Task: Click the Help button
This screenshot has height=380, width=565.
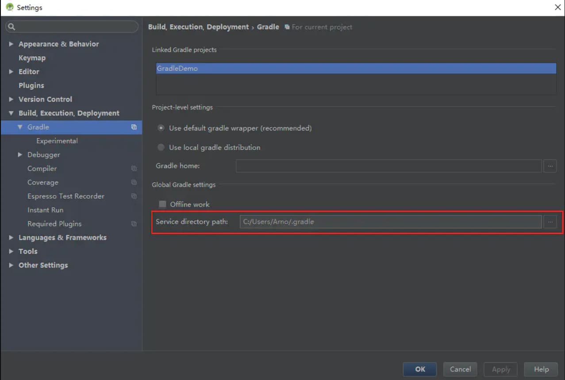Action: (541, 369)
